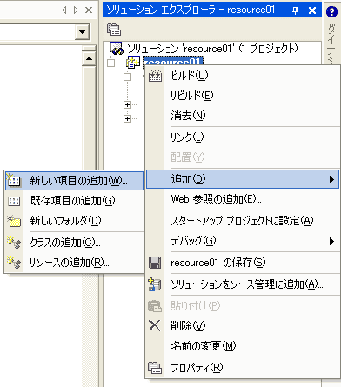Select 新しい項目の追加(W)... submenu item
Image resolution: width=341 pixels, height=387 pixels.
point(74,181)
